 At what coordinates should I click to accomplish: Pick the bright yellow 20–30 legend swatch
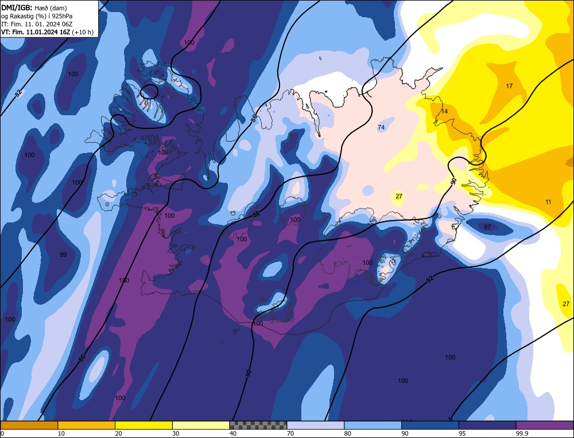pyautogui.click(x=143, y=425)
